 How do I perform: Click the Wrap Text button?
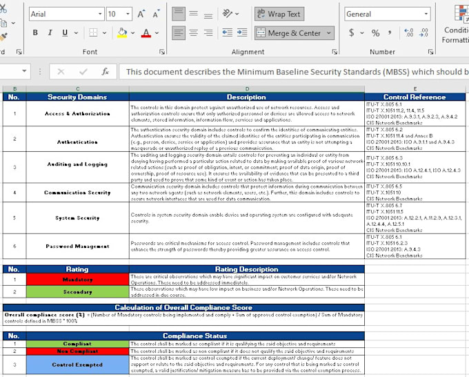(x=279, y=14)
